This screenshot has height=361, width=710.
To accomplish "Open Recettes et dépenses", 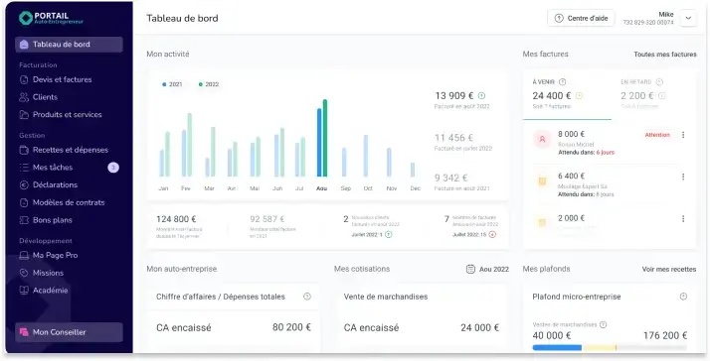I will [x=64, y=150].
